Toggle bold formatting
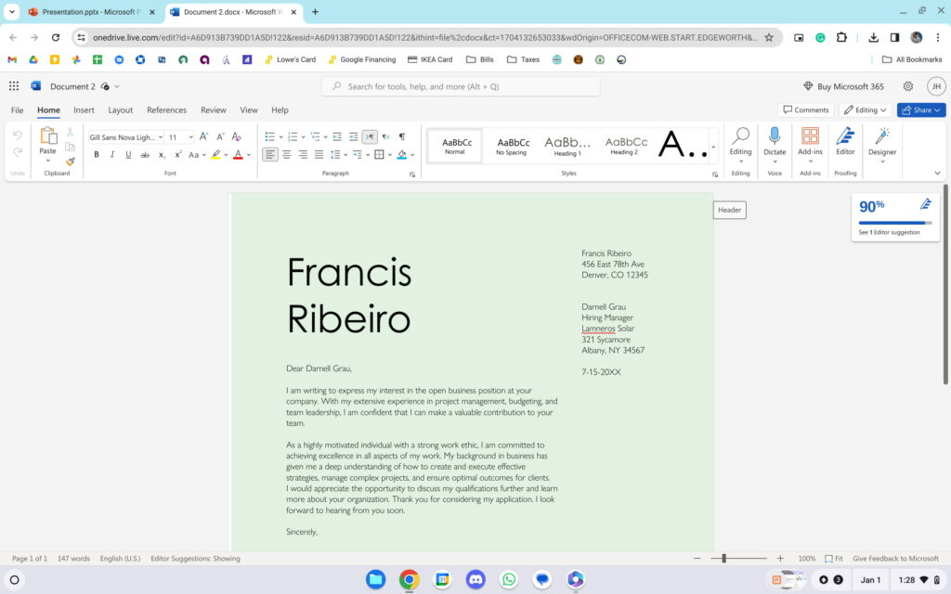Screen dimensions: 951x594 [96, 154]
